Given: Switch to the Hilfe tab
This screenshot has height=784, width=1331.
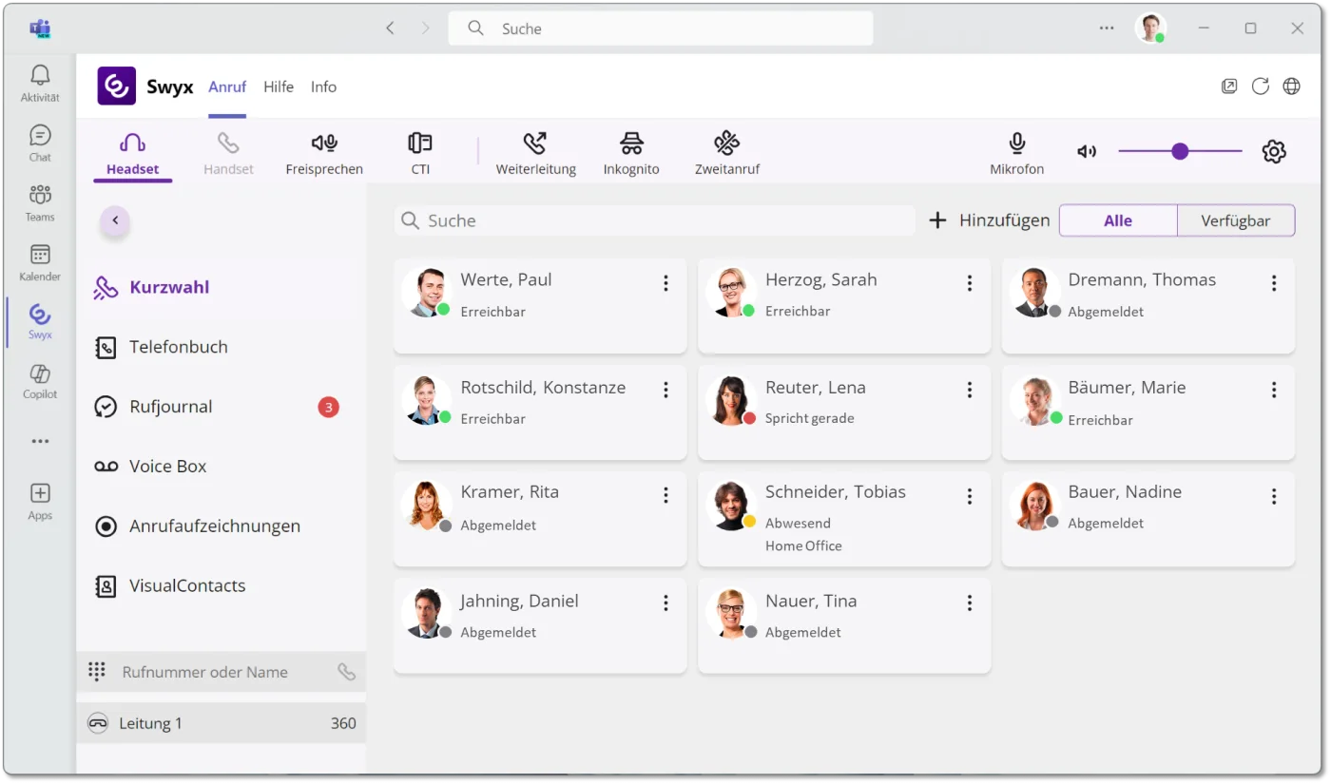Looking at the screenshot, I should click(x=279, y=86).
